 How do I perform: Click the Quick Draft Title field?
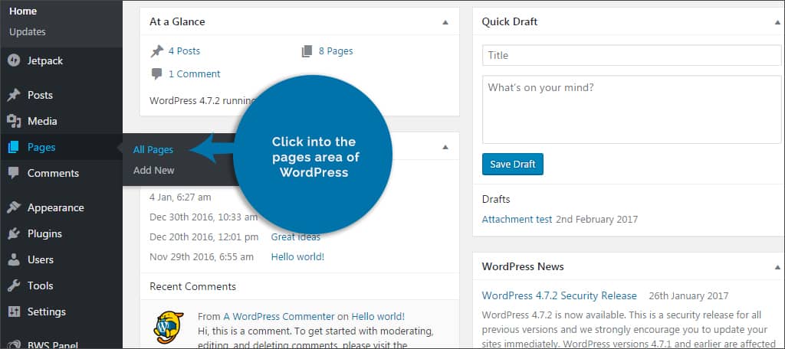pos(632,56)
